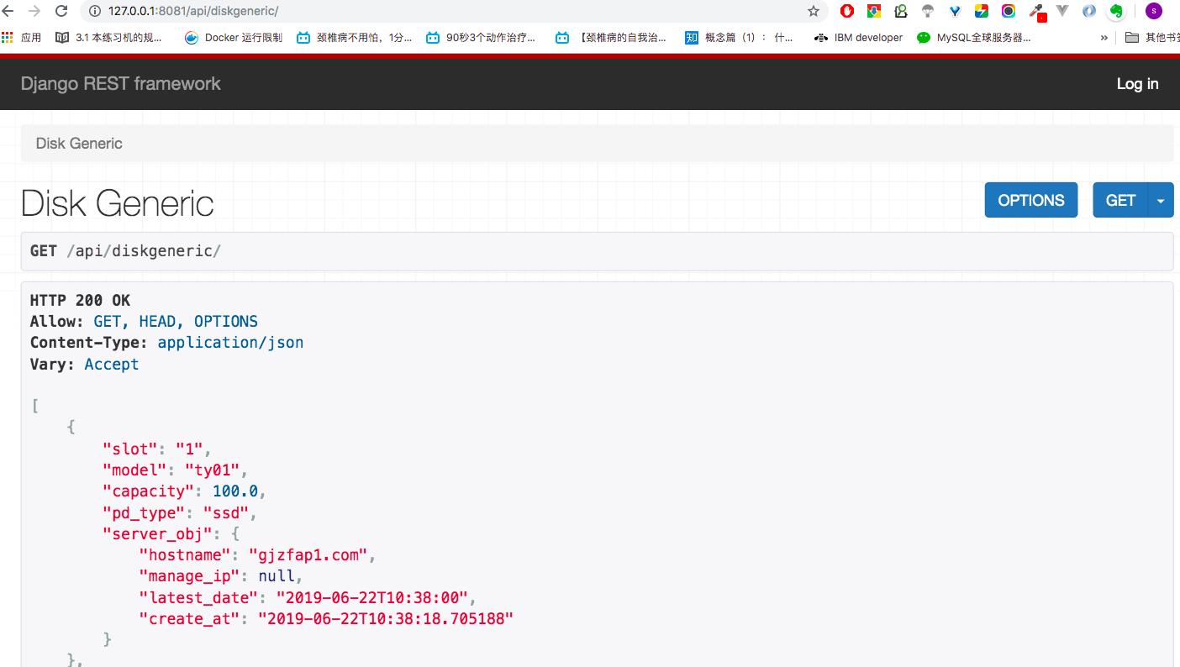This screenshot has width=1180, height=667.
Task: Click the "gjzfap1.com" hostname value
Action: 308,554
